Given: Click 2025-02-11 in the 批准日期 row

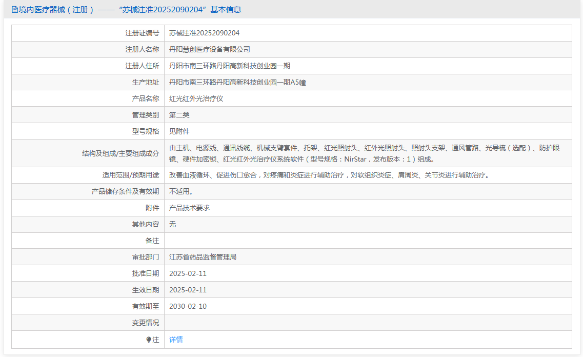Looking at the screenshot, I should pos(188,273).
